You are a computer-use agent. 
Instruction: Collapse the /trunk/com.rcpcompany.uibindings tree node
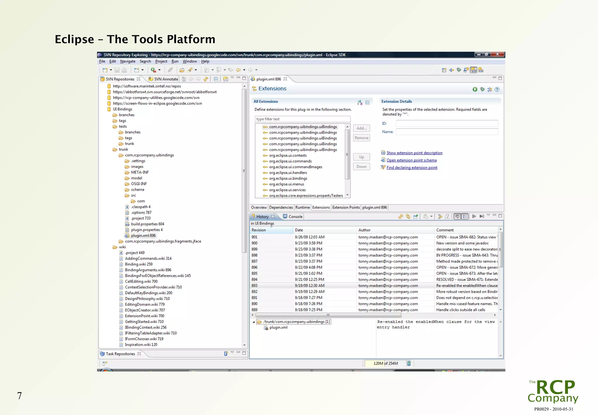coord(253,322)
